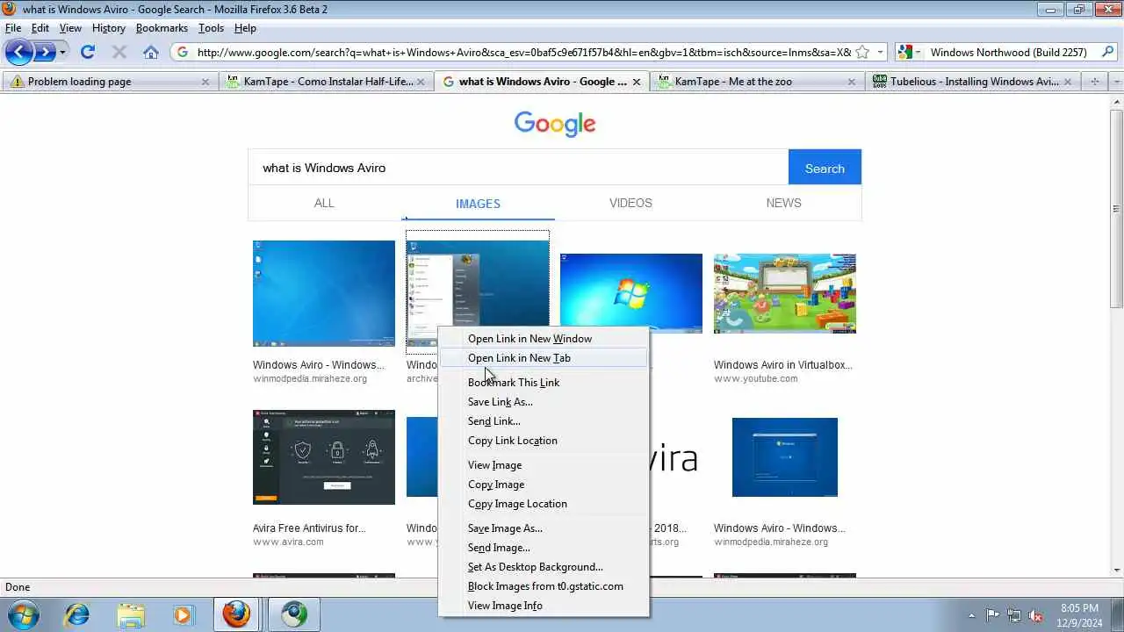Screen dimensions: 1124x632
Task: Switch to KamTape Como Instalar Half-Life tab
Action: click(326, 82)
